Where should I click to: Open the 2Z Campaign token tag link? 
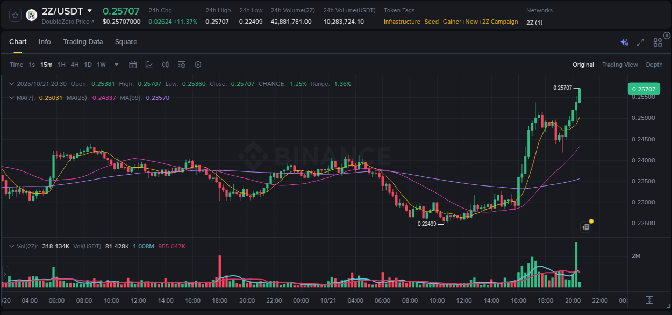pos(500,22)
